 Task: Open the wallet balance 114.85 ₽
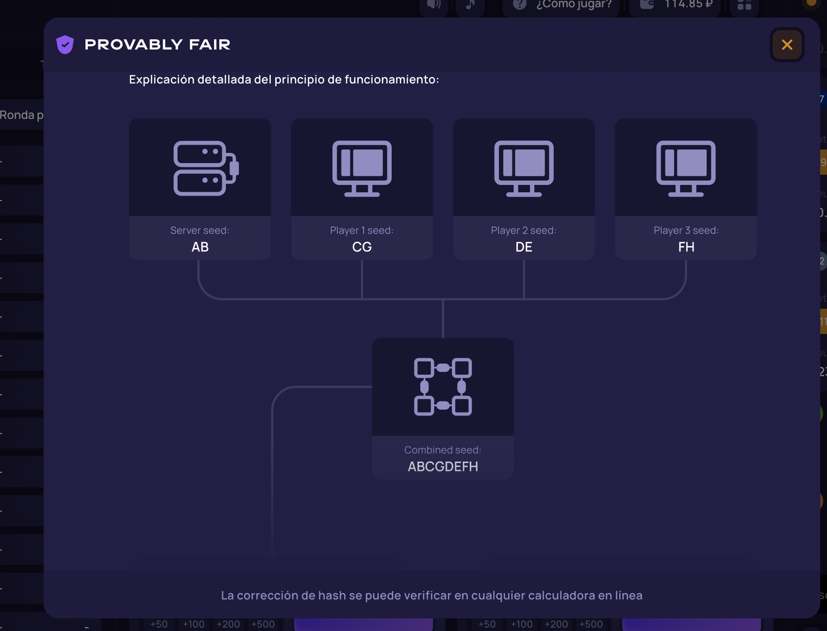pos(676,5)
